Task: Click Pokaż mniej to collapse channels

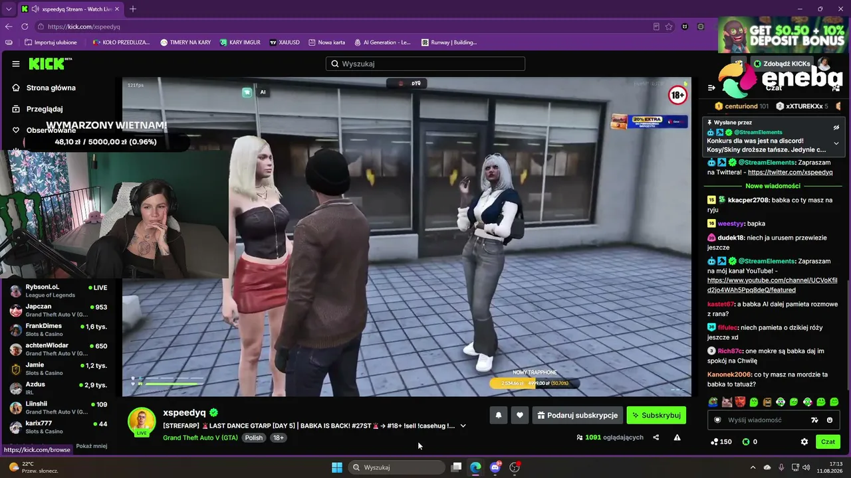Action: [x=92, y=446]
